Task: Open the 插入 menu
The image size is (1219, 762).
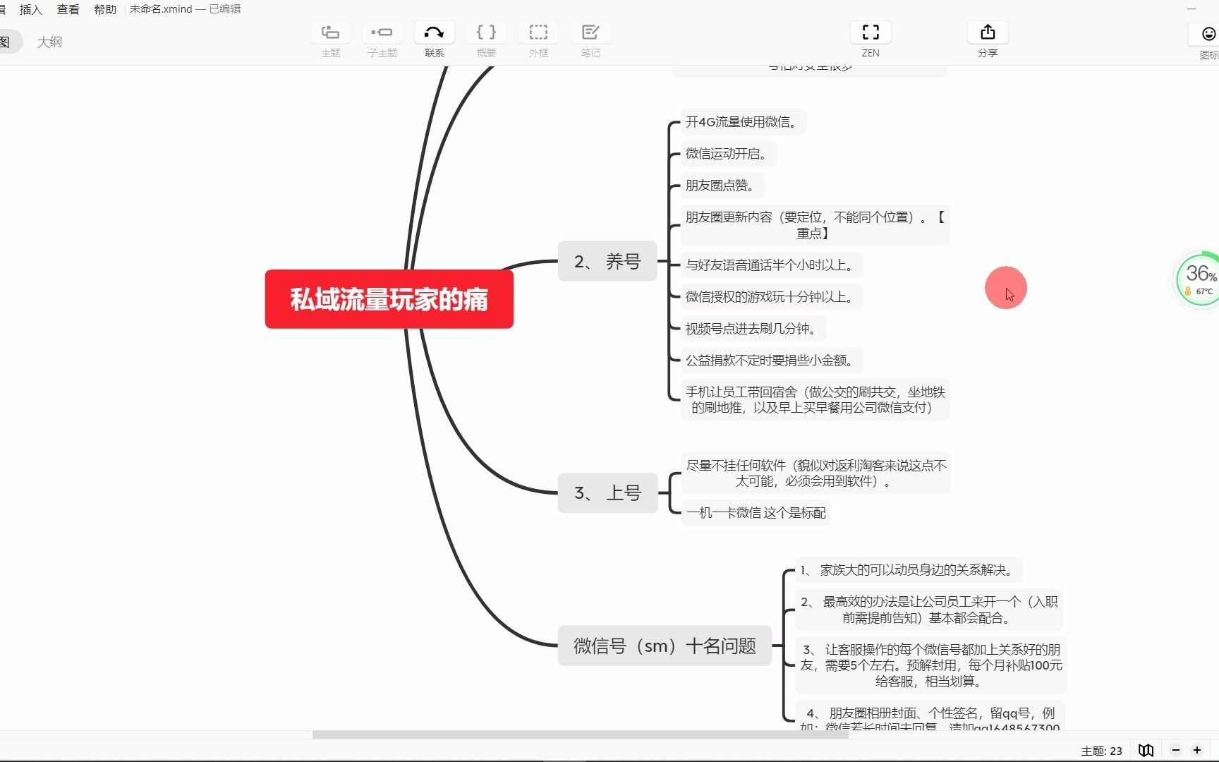Action: click(31, 9)
